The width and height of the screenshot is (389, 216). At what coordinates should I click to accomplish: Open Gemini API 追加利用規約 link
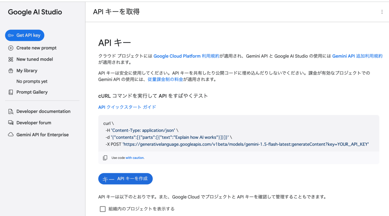point(357,56)
